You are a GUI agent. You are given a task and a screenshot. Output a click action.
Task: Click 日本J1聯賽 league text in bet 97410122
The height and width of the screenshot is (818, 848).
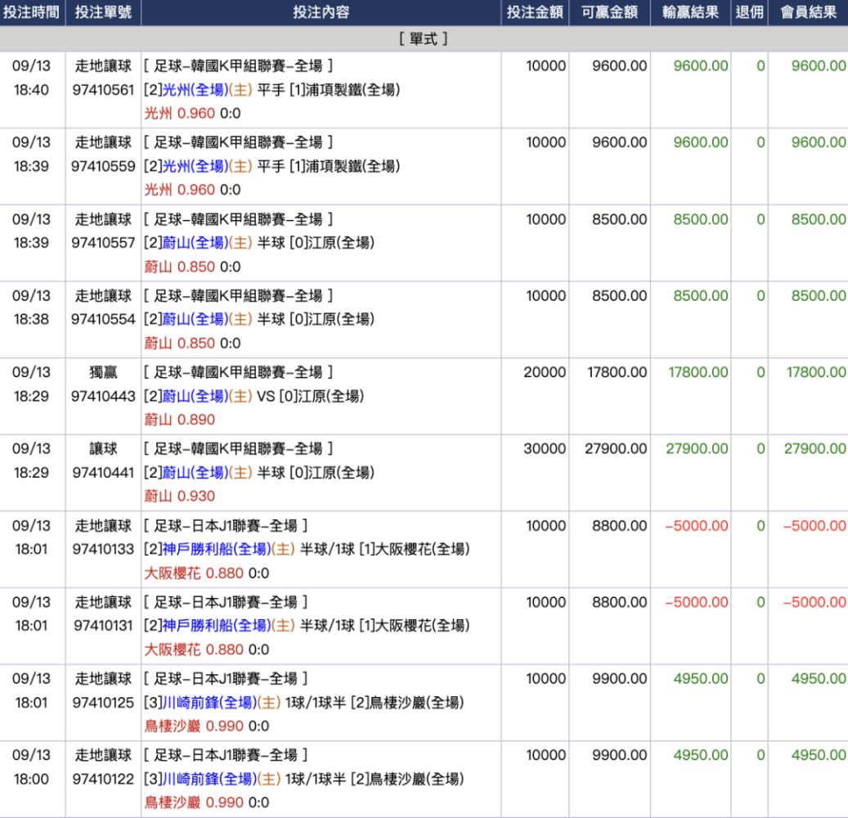click(226, 755)
